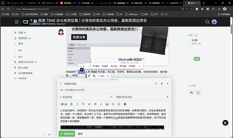Add a tag with plus icon
233x138 pixels.
pos(167,97)
